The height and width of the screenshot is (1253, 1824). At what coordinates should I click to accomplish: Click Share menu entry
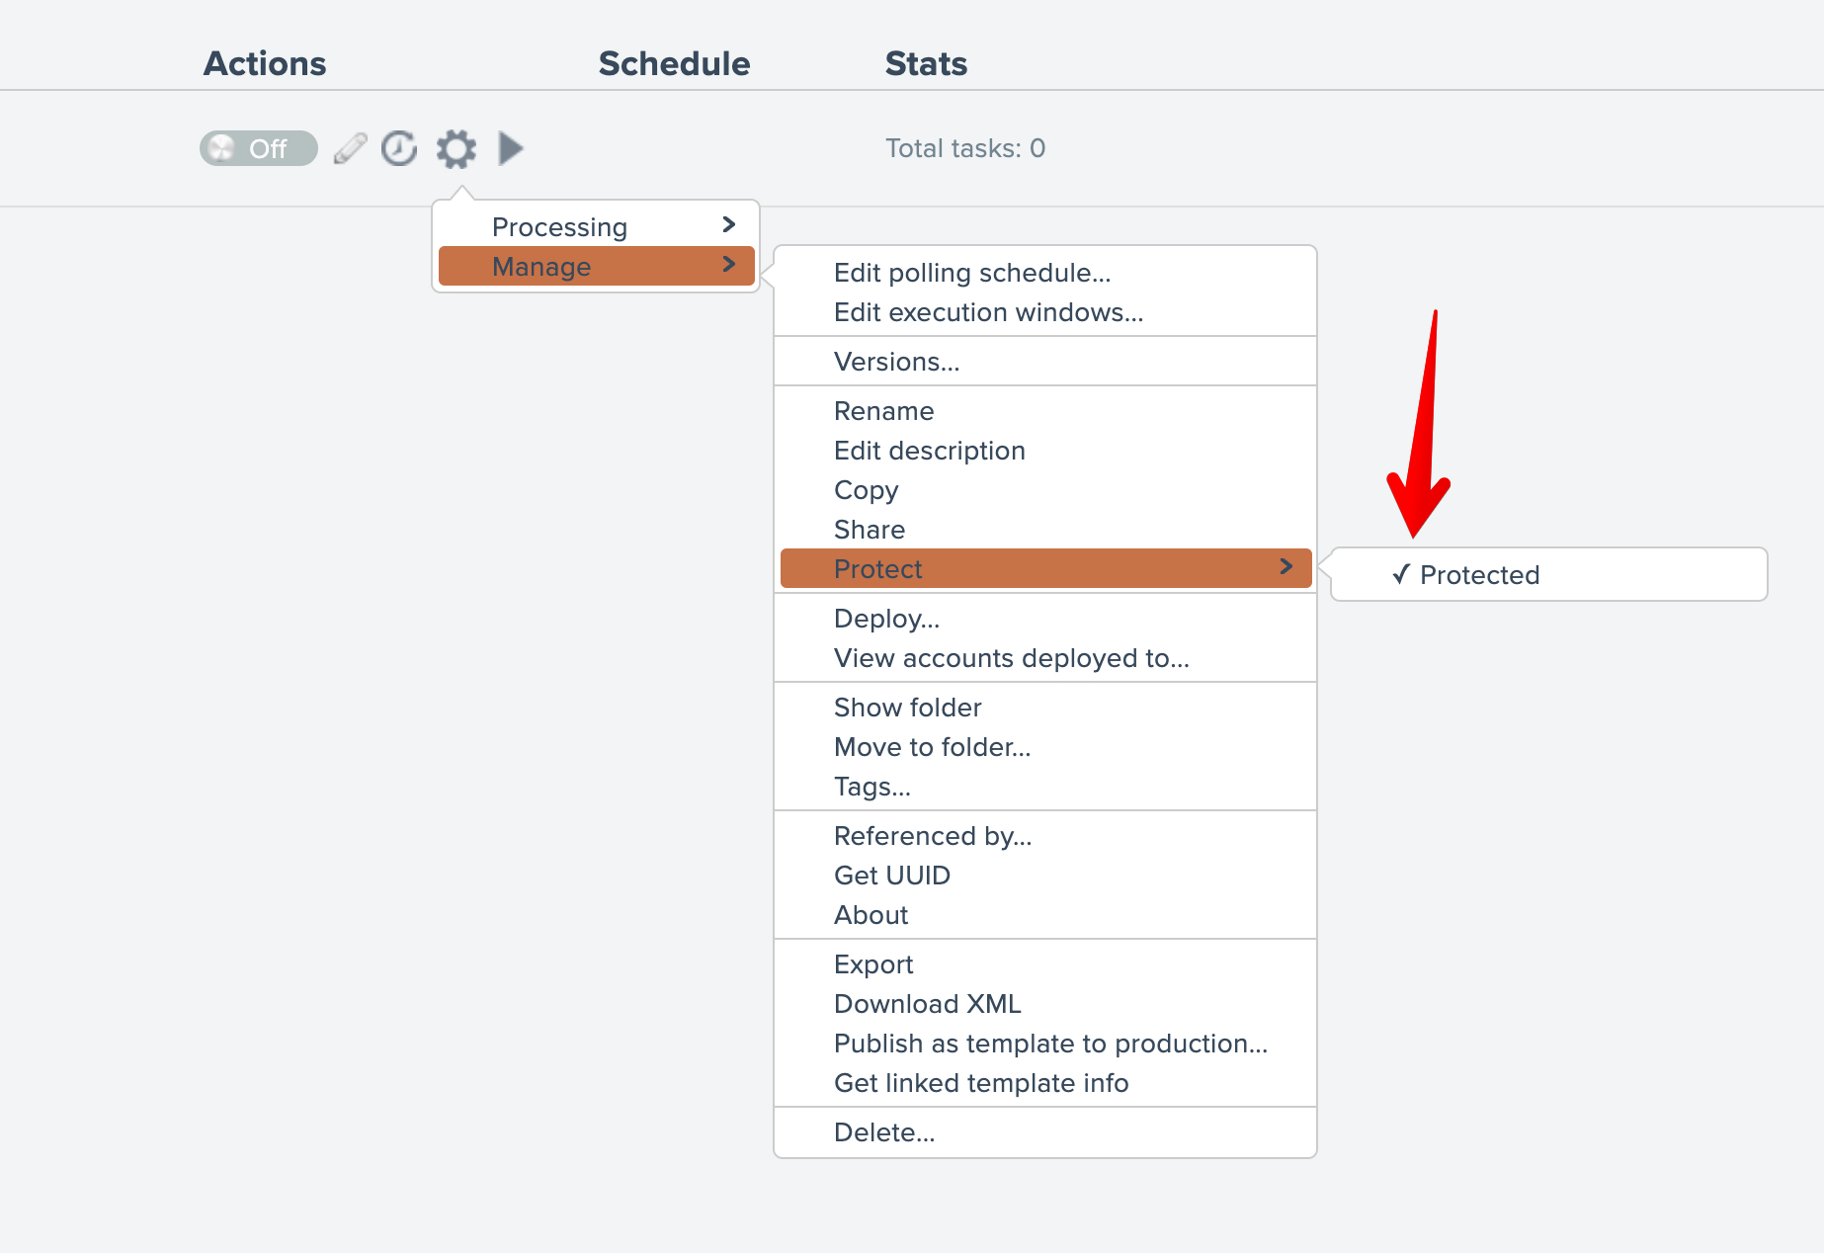[x=869, y=530]
